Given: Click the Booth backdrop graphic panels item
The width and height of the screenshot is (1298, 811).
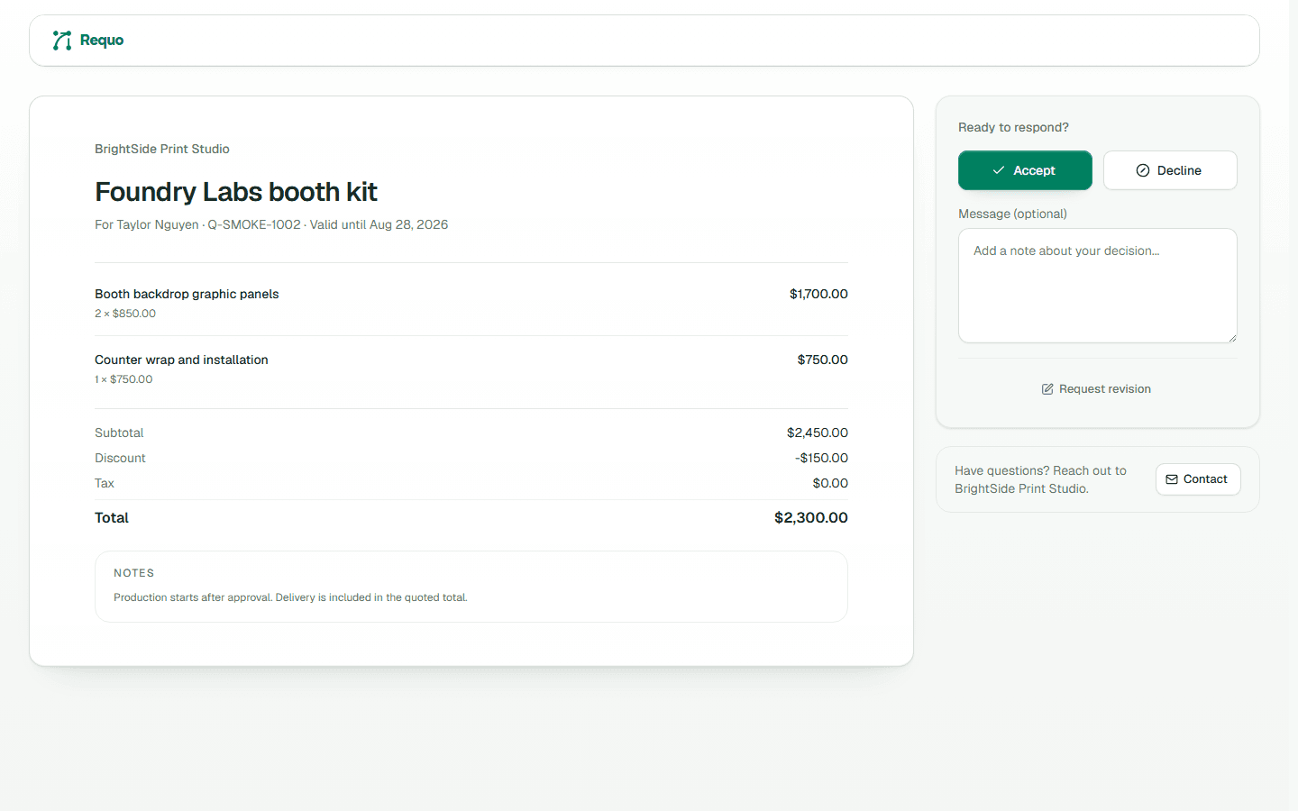Looking at the screenshot, I should 187,294.
